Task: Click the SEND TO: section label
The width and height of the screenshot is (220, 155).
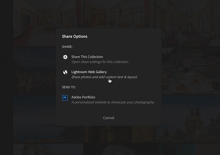Action: click(x=69, y=87)
